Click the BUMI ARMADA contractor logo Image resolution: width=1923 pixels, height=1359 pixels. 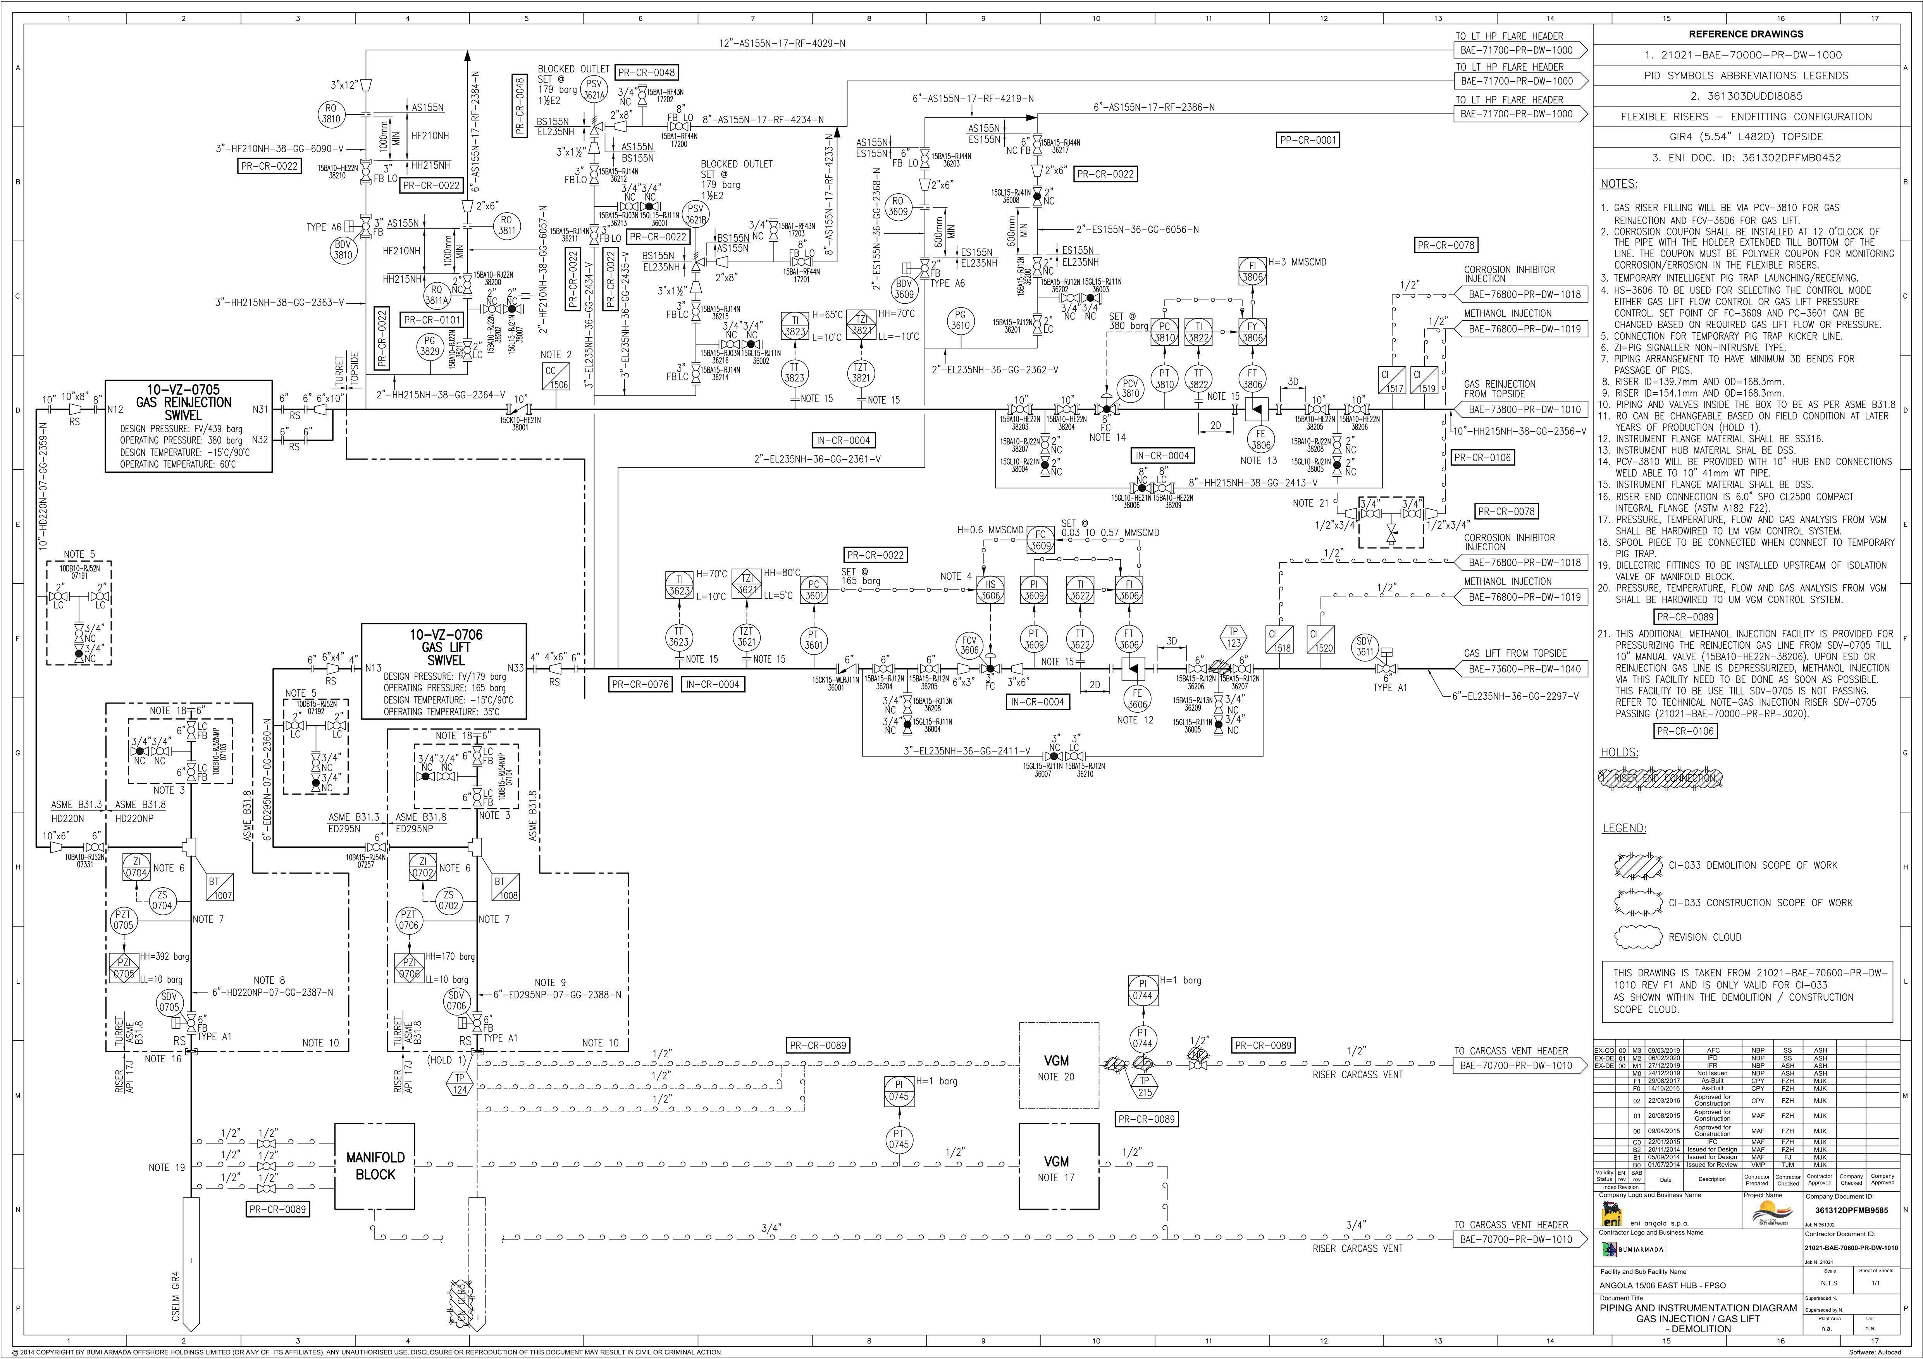(x=1633, y=1250)
